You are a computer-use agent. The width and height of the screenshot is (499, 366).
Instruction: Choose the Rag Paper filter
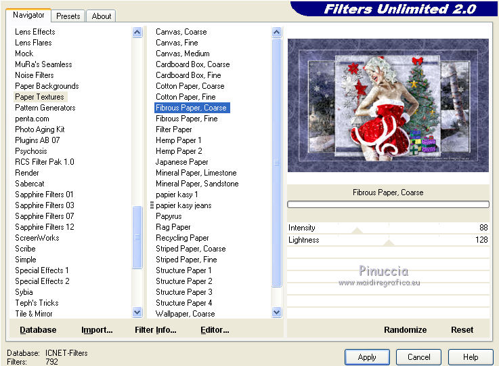tap(173, 227)
